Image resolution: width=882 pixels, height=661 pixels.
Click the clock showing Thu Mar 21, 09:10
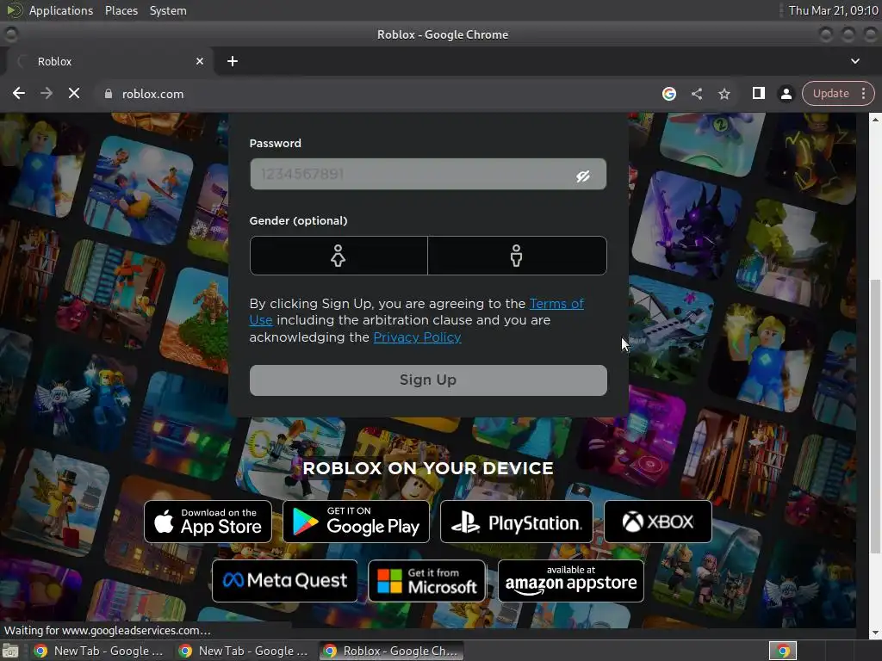click(833, 10)
